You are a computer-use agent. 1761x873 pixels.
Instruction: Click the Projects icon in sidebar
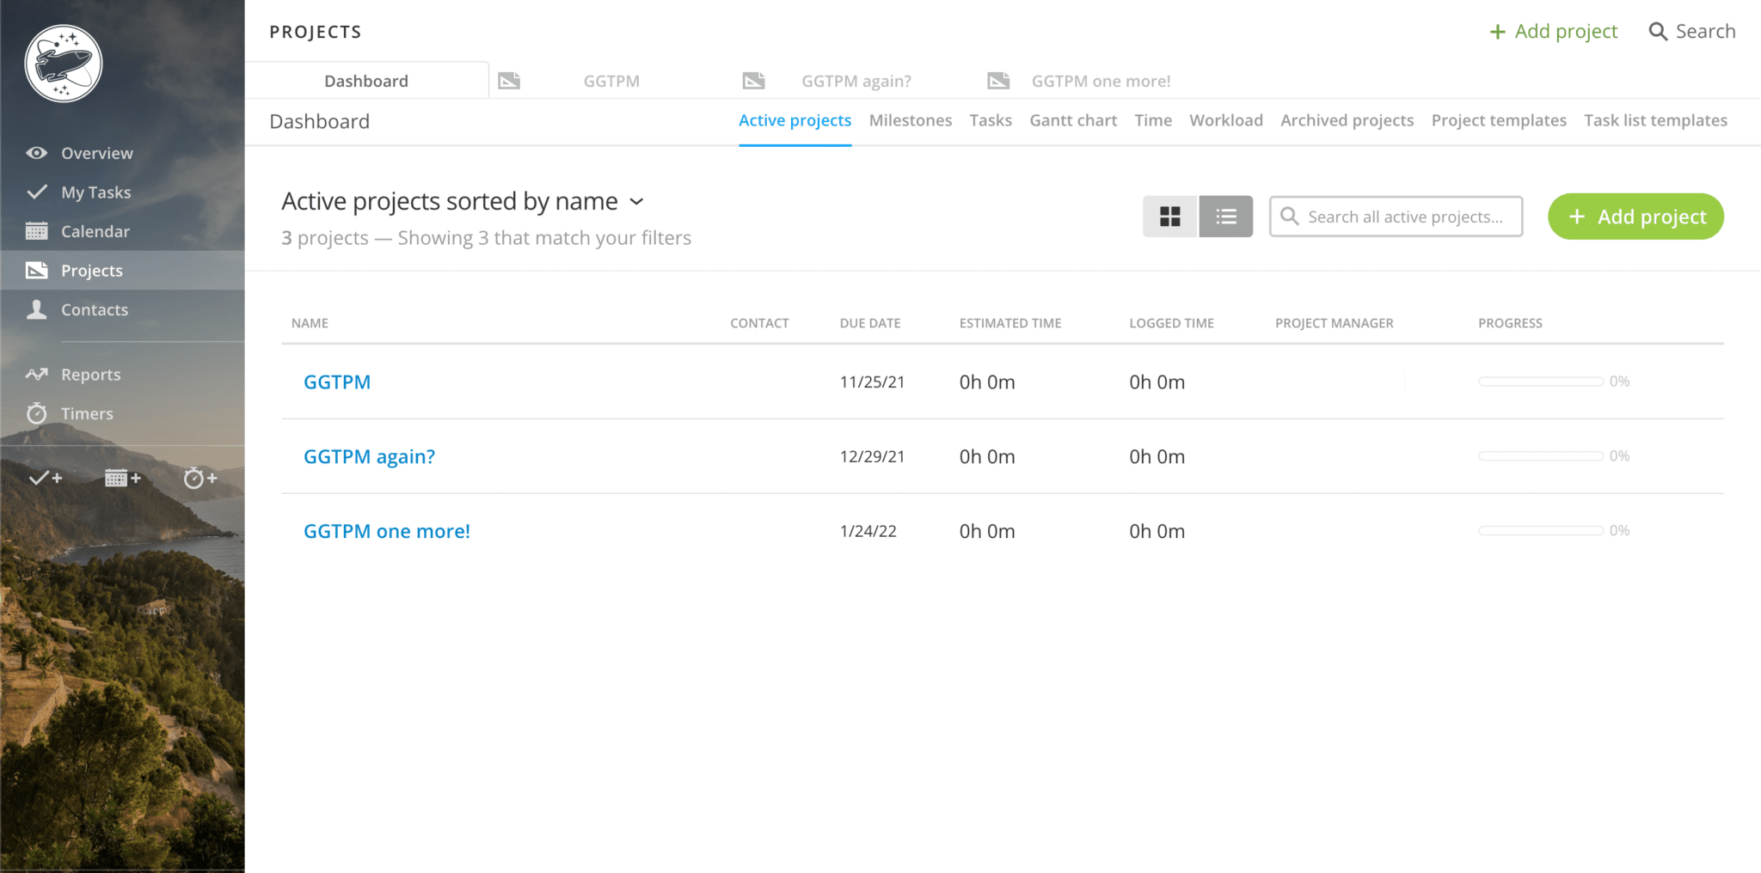(x=36, y=271)
